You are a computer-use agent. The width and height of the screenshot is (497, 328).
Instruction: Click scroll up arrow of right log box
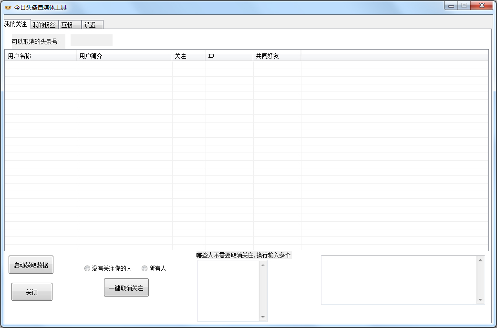(480, 260)
